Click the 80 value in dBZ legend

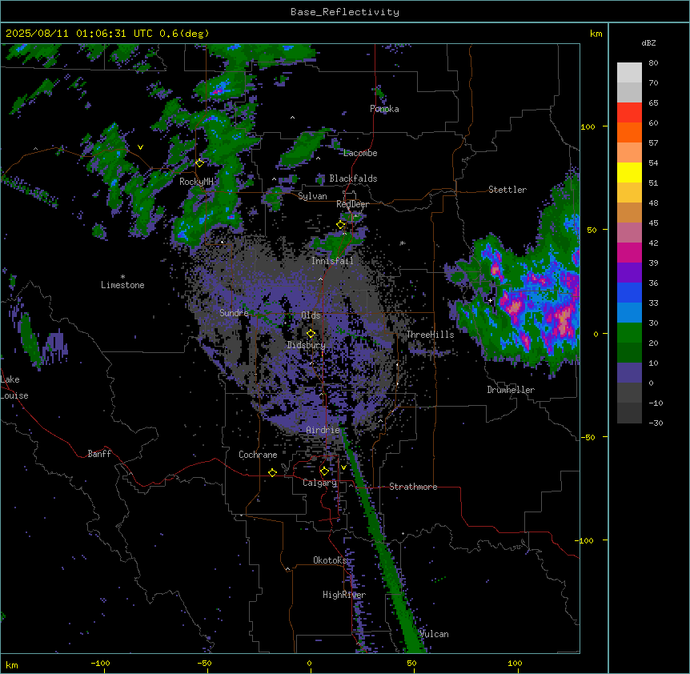pos(653,63)
